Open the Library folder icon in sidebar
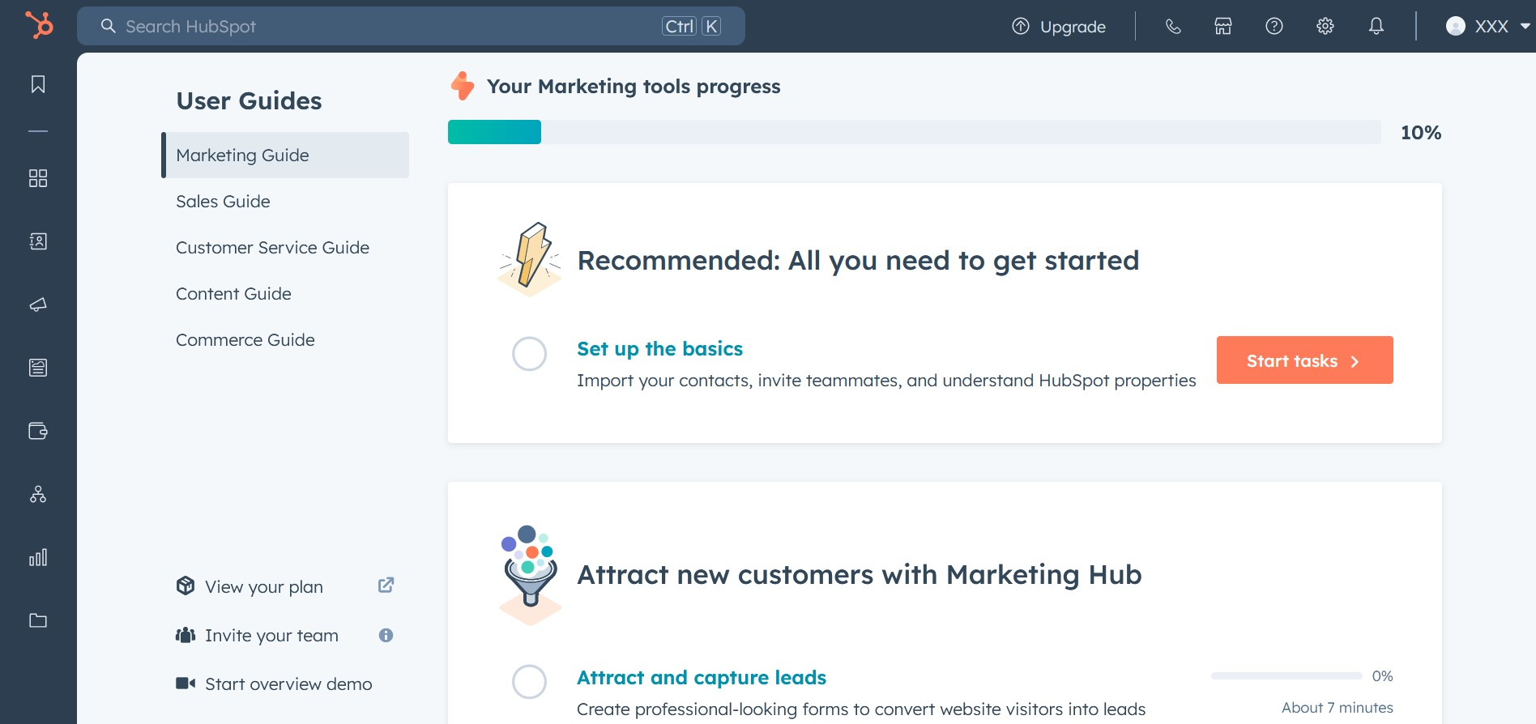The height and width of the screenshot is (724, 1536). [38, 620]
